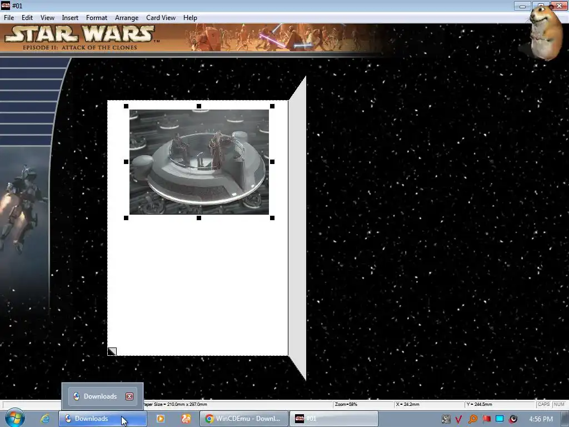The image size is (569, 427).
Task: Switch to the WinCDEmu Chrome window
Action: pyautogui.click(x=244, y=419)
